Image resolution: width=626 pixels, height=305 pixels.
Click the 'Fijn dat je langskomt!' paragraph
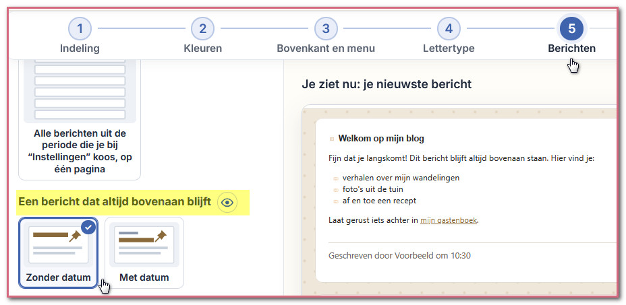tap(461, 158)
